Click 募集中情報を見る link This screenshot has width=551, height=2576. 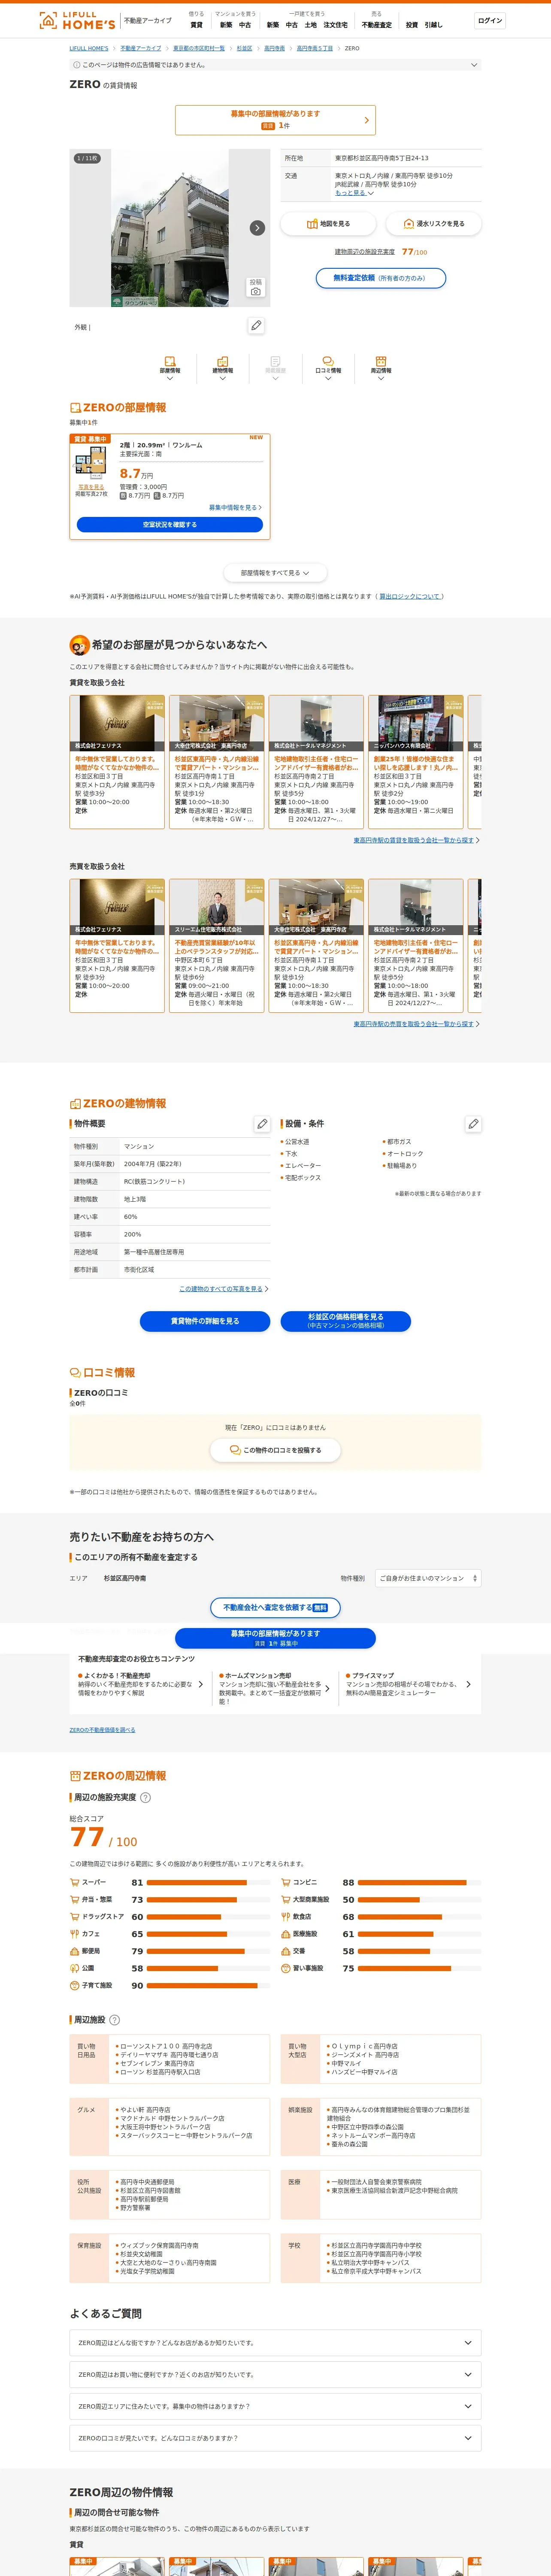click(235, 507)
